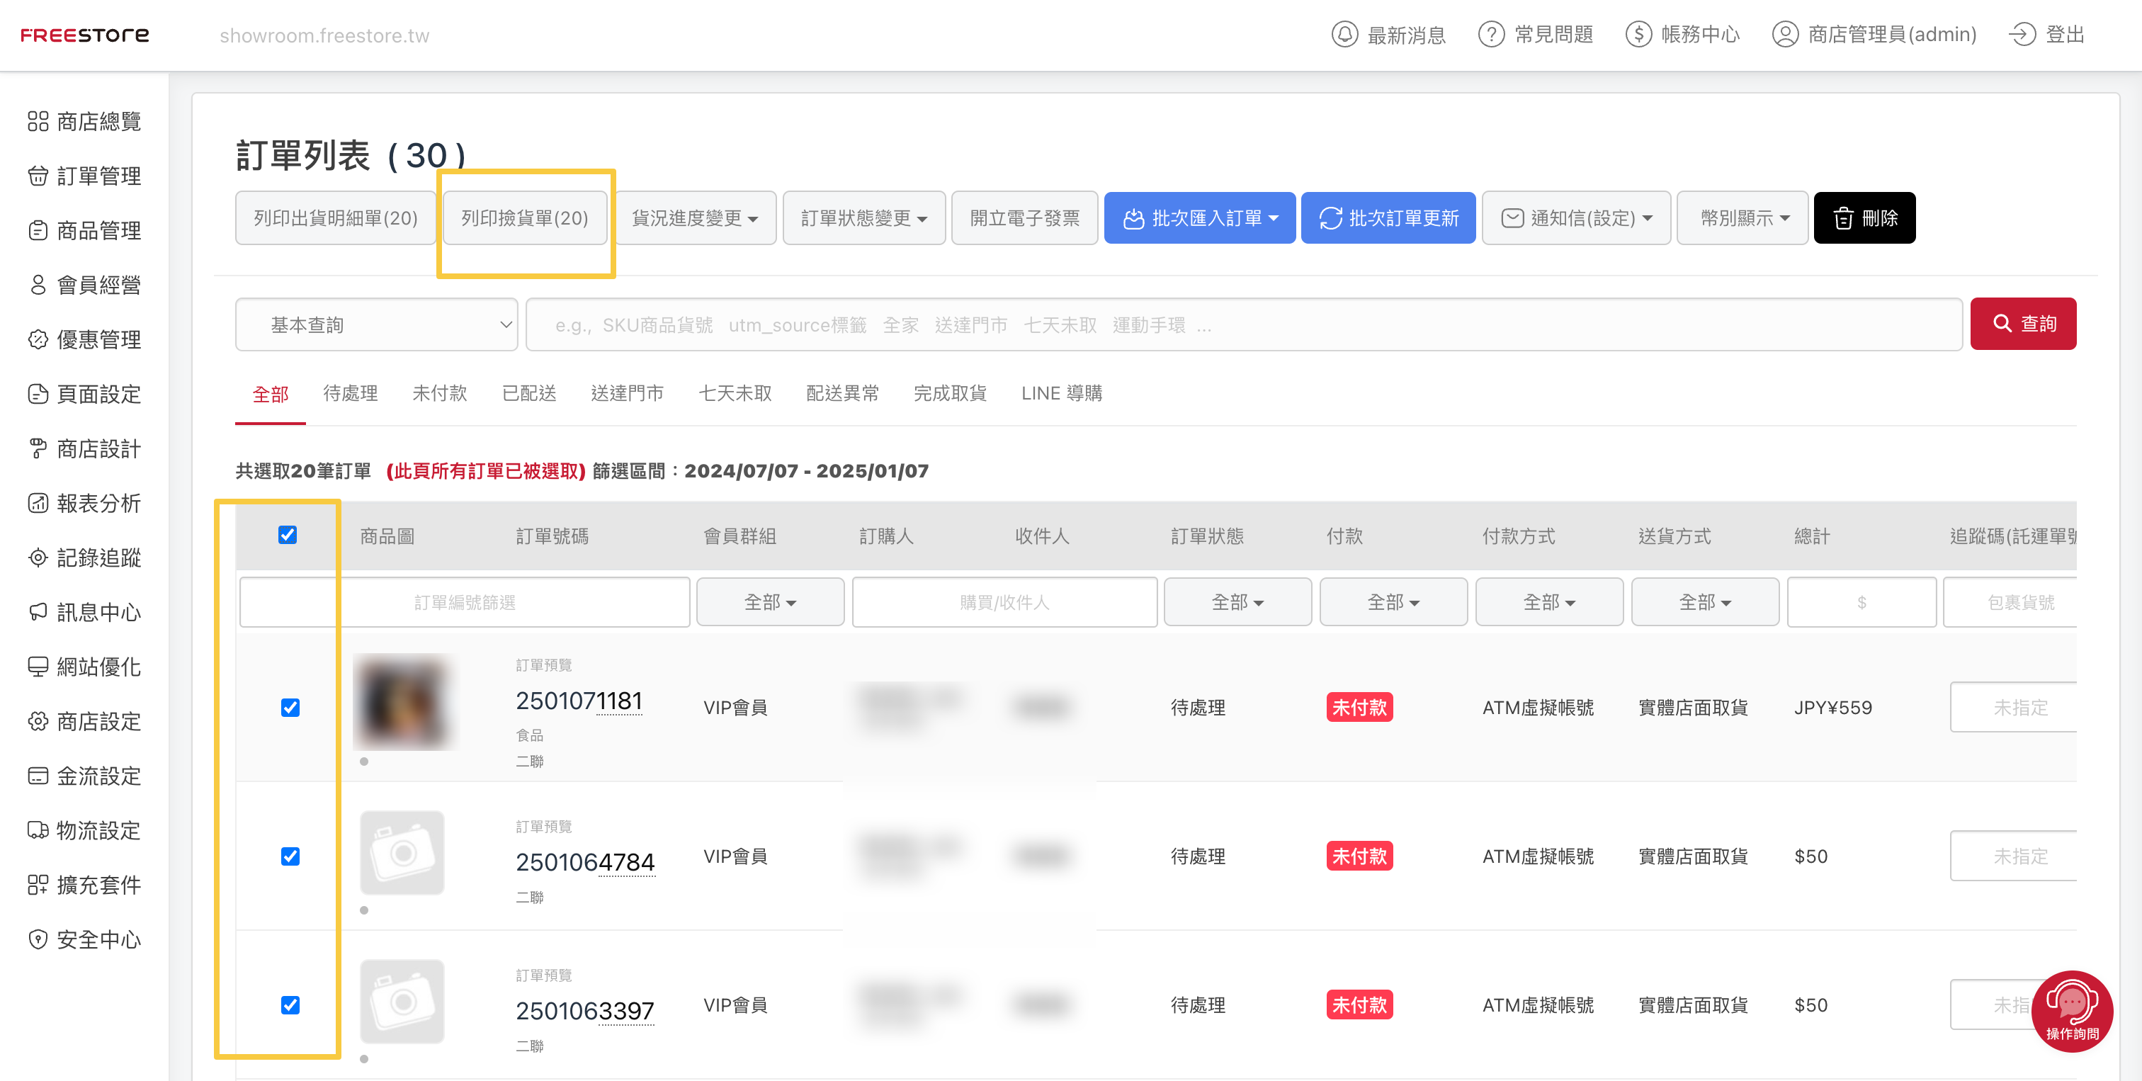Click the 安全中心 shield icon
Image resolution: width=2142 pixels, height=1081 pixels.
point(38,939)
